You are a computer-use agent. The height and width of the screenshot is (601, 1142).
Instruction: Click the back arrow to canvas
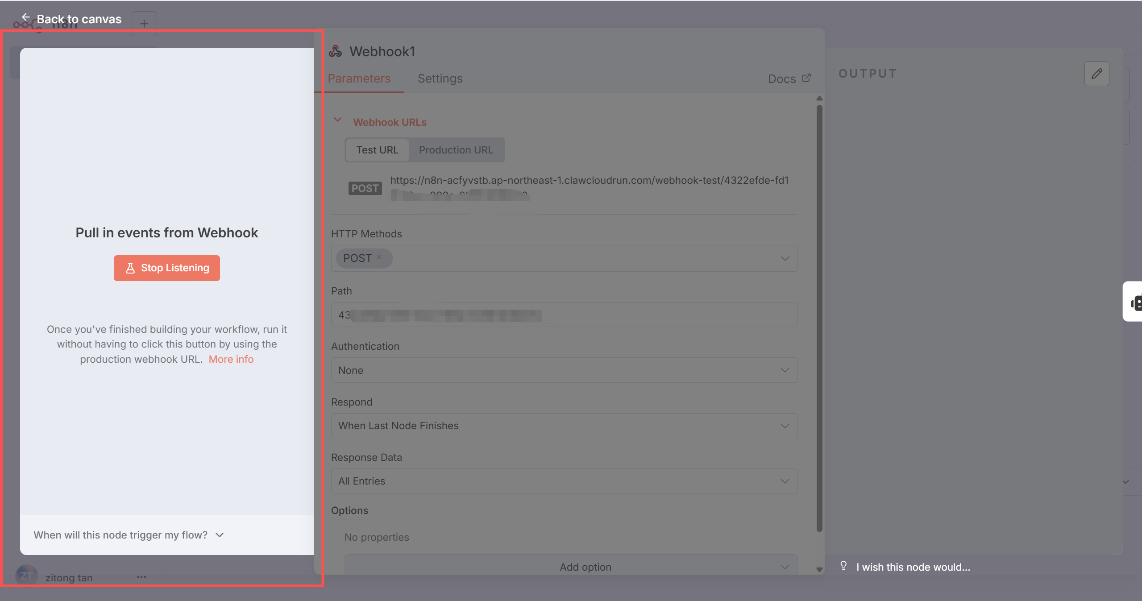coord(26,17)
